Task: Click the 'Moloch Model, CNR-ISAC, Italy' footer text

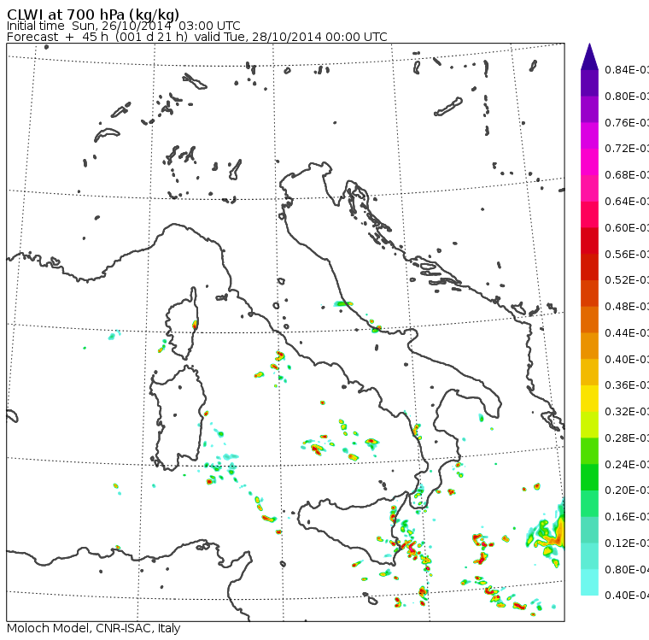Action: coord(94,628)
